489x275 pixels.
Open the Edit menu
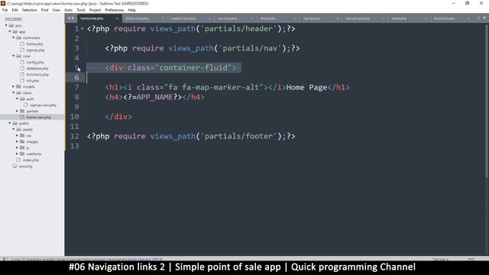(15, 10)
